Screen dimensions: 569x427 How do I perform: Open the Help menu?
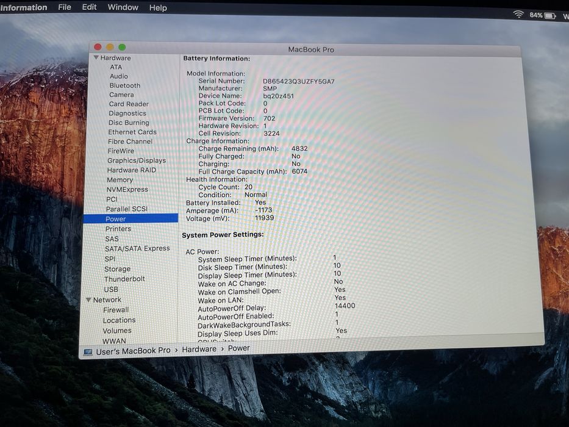click(158, 7)
